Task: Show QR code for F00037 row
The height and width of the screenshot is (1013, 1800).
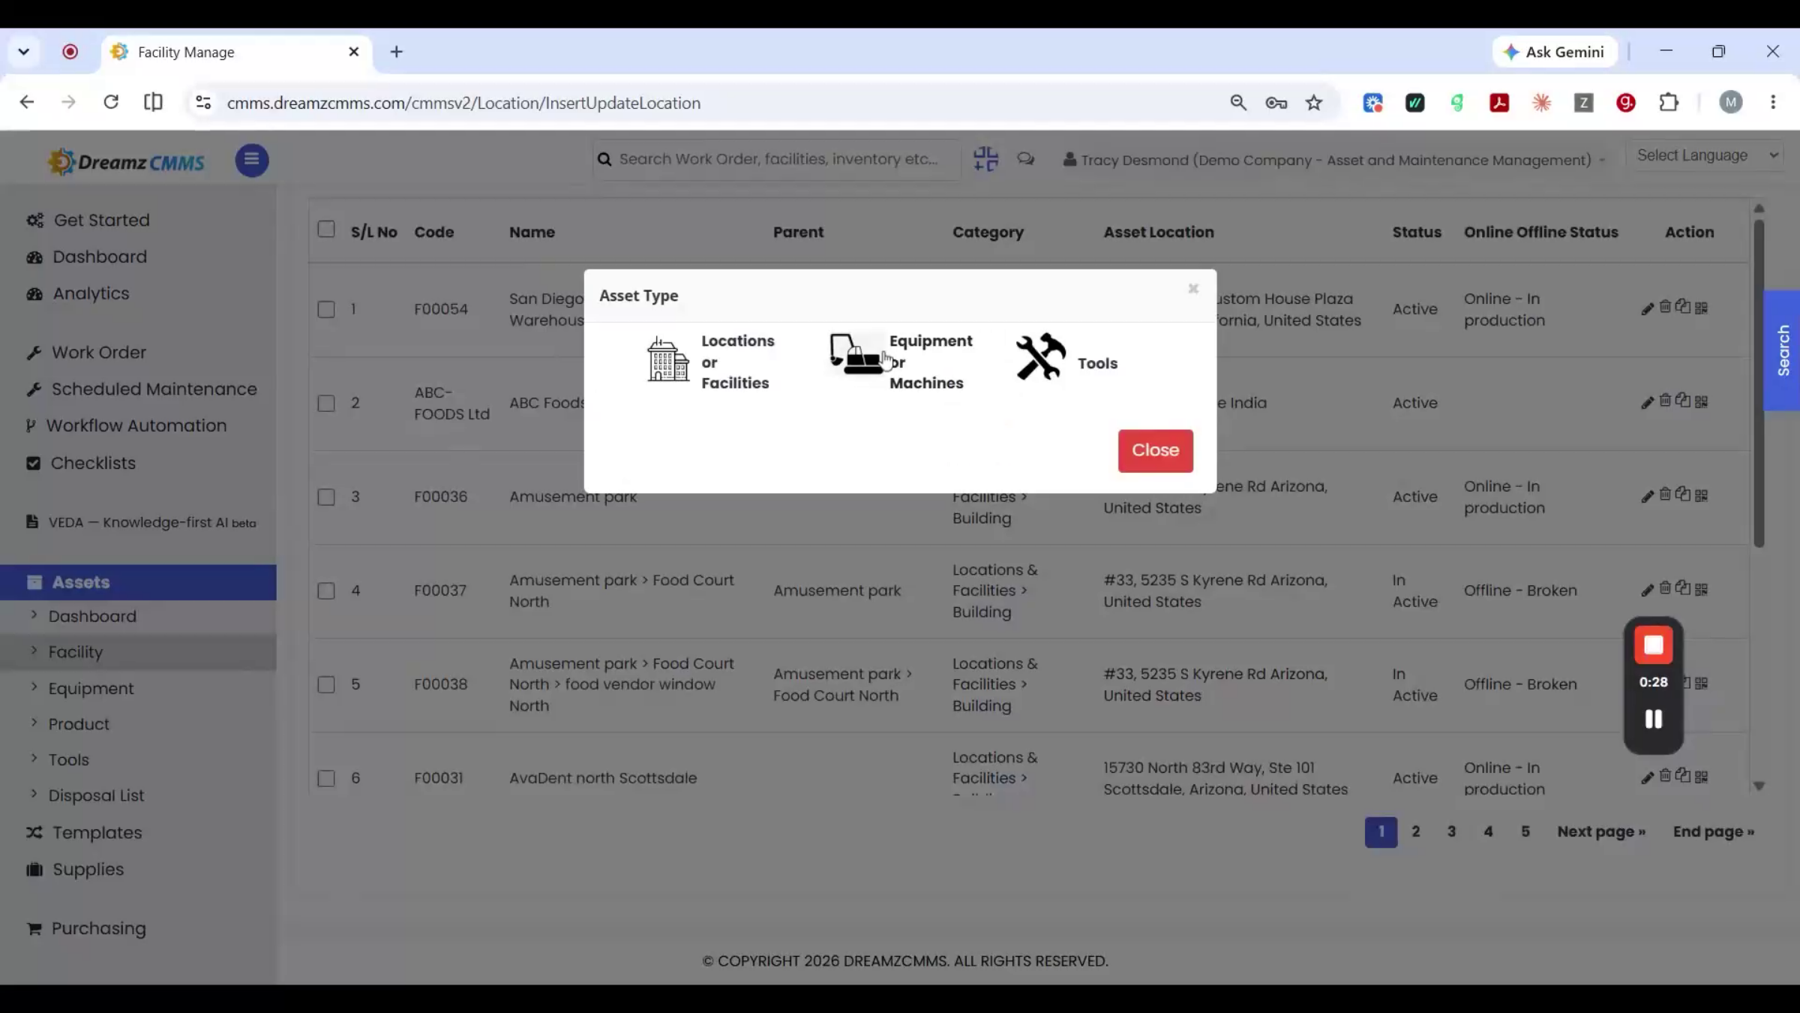Action: click(1701, 590)
